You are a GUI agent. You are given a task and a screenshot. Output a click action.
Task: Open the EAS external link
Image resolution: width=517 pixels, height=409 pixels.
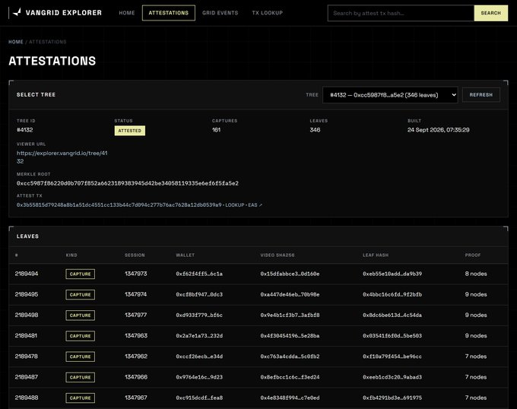point(255,205)
